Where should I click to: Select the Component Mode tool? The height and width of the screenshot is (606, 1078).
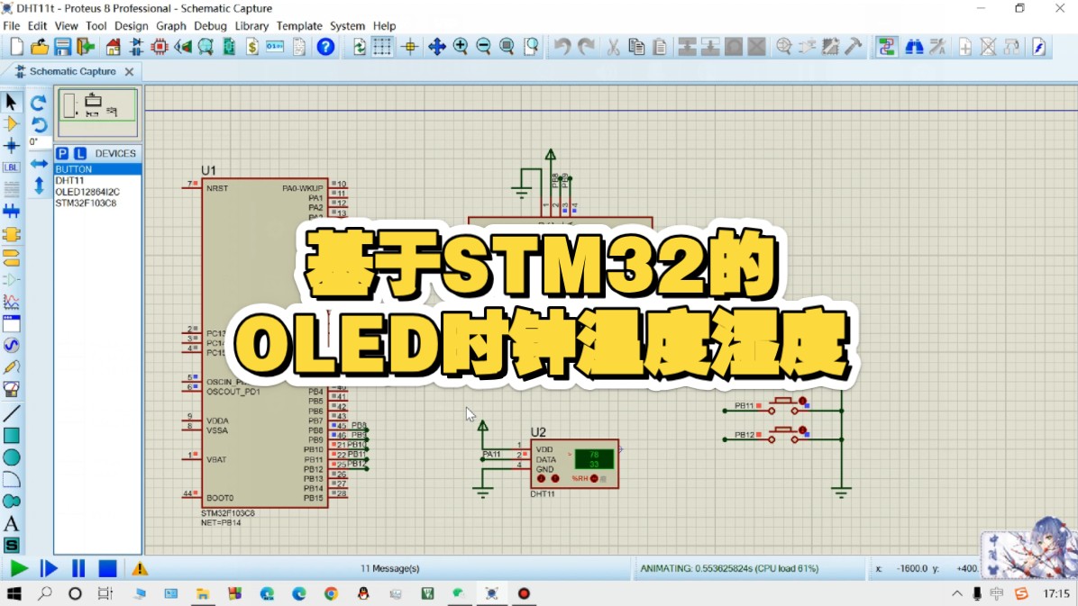(x=12, y=122)
